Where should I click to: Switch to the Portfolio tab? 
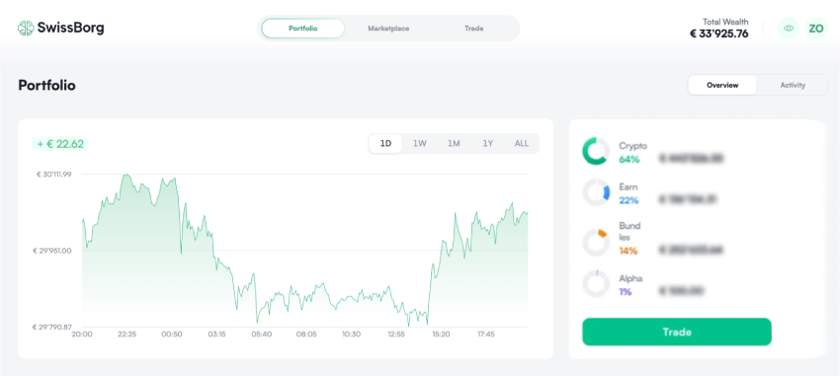(303, 29)
